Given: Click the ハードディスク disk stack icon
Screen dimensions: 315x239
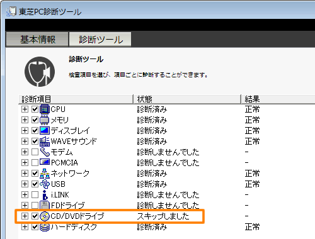Looking at the screenshot, I should click(x=45, y=227).
